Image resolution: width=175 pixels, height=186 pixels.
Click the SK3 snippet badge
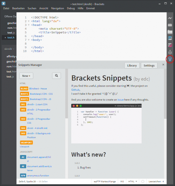click(x=23, y=119)
